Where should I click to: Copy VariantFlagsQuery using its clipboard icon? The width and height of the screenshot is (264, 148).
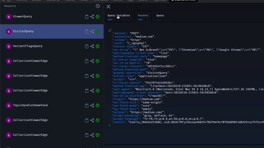pos(87,46)
